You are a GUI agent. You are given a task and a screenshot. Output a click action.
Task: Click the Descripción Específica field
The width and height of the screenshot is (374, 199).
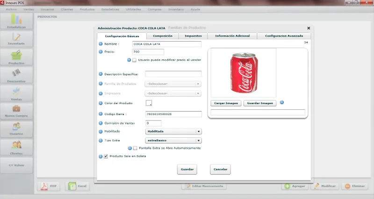(x=173, y=74)
